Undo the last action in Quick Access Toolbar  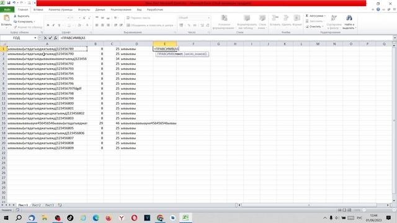pos(14,3)
